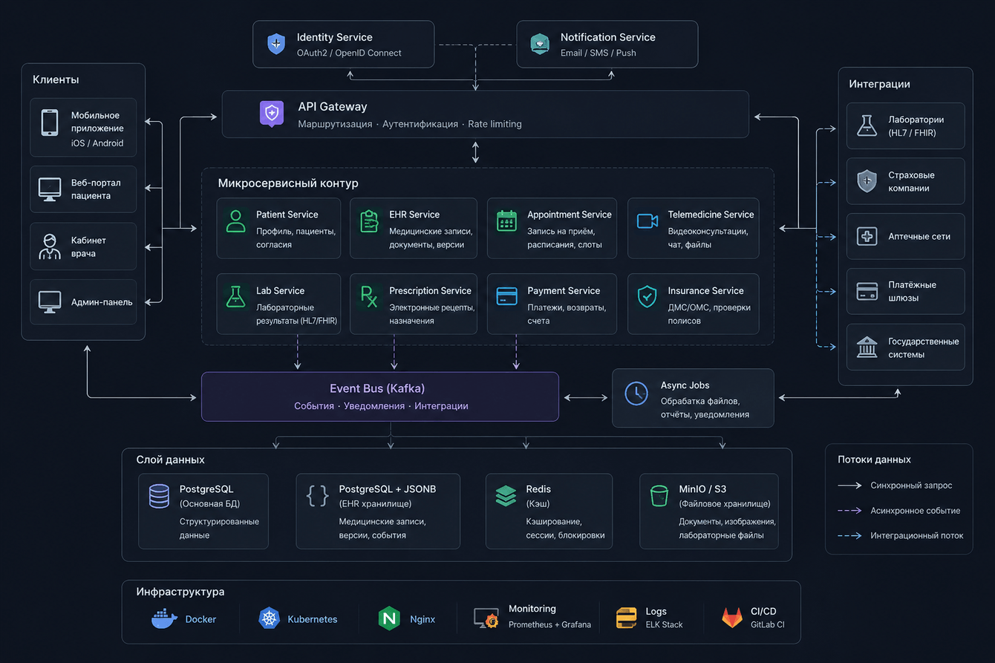Click the Lab Service flask icon
Screen dimensions: 995x663
click(235, 297)
